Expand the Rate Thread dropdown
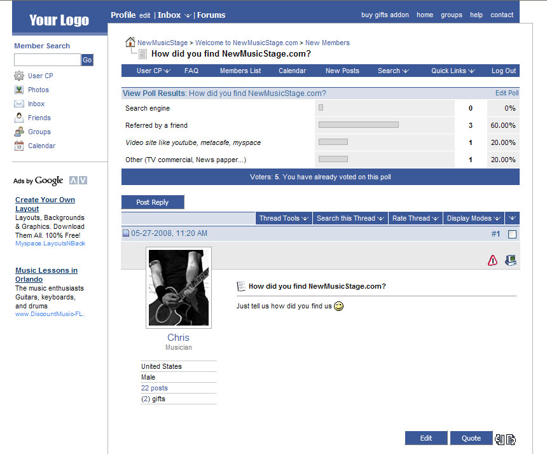The width and height of the screenshot is (547, 454). tap(415, 218)
